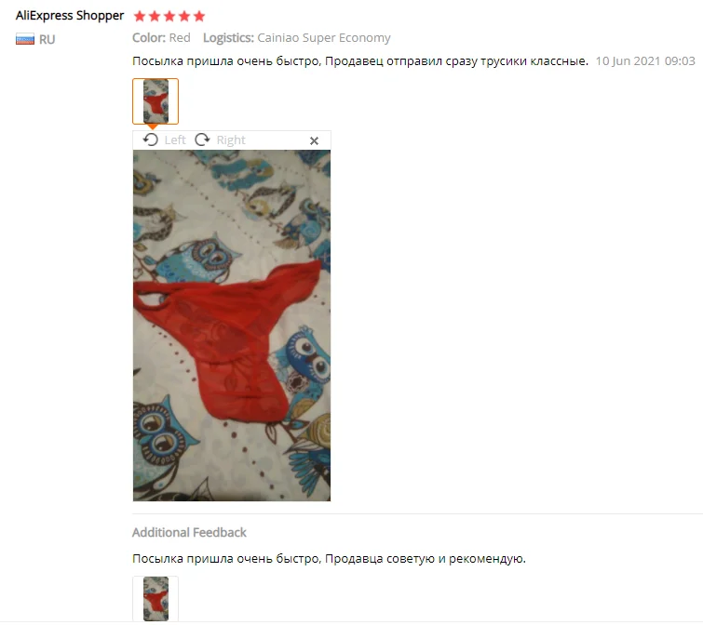Open the Additional Feedback photo thumbnail
This screenshot has width=703, height=625.
pyautogui.click(x=155, y=599)
